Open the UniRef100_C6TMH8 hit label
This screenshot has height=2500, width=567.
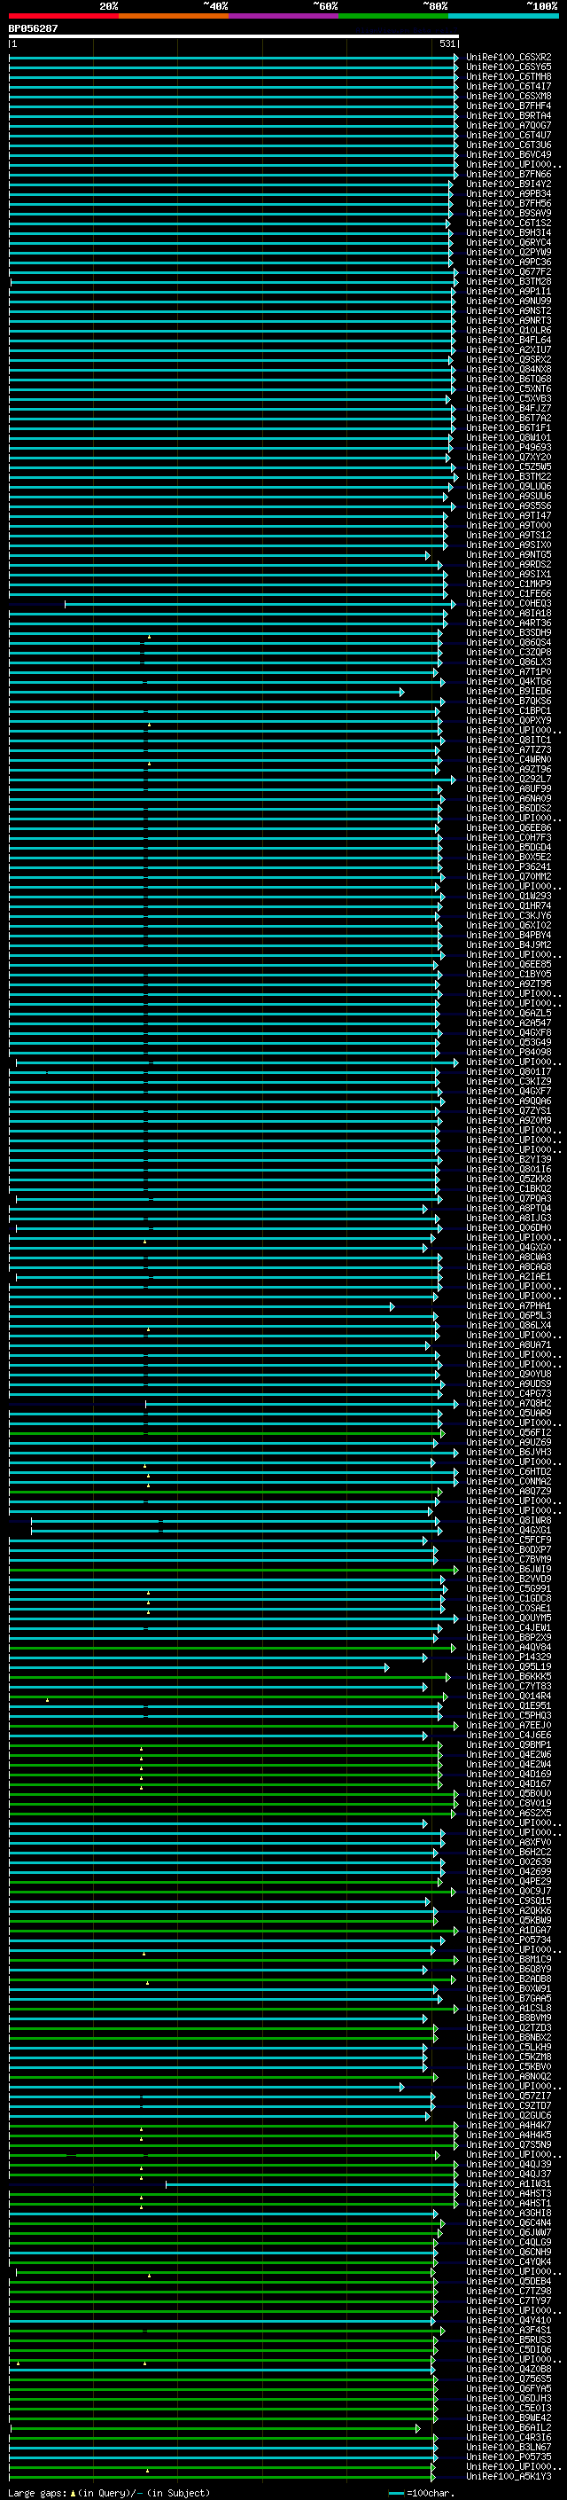point(509,76)
